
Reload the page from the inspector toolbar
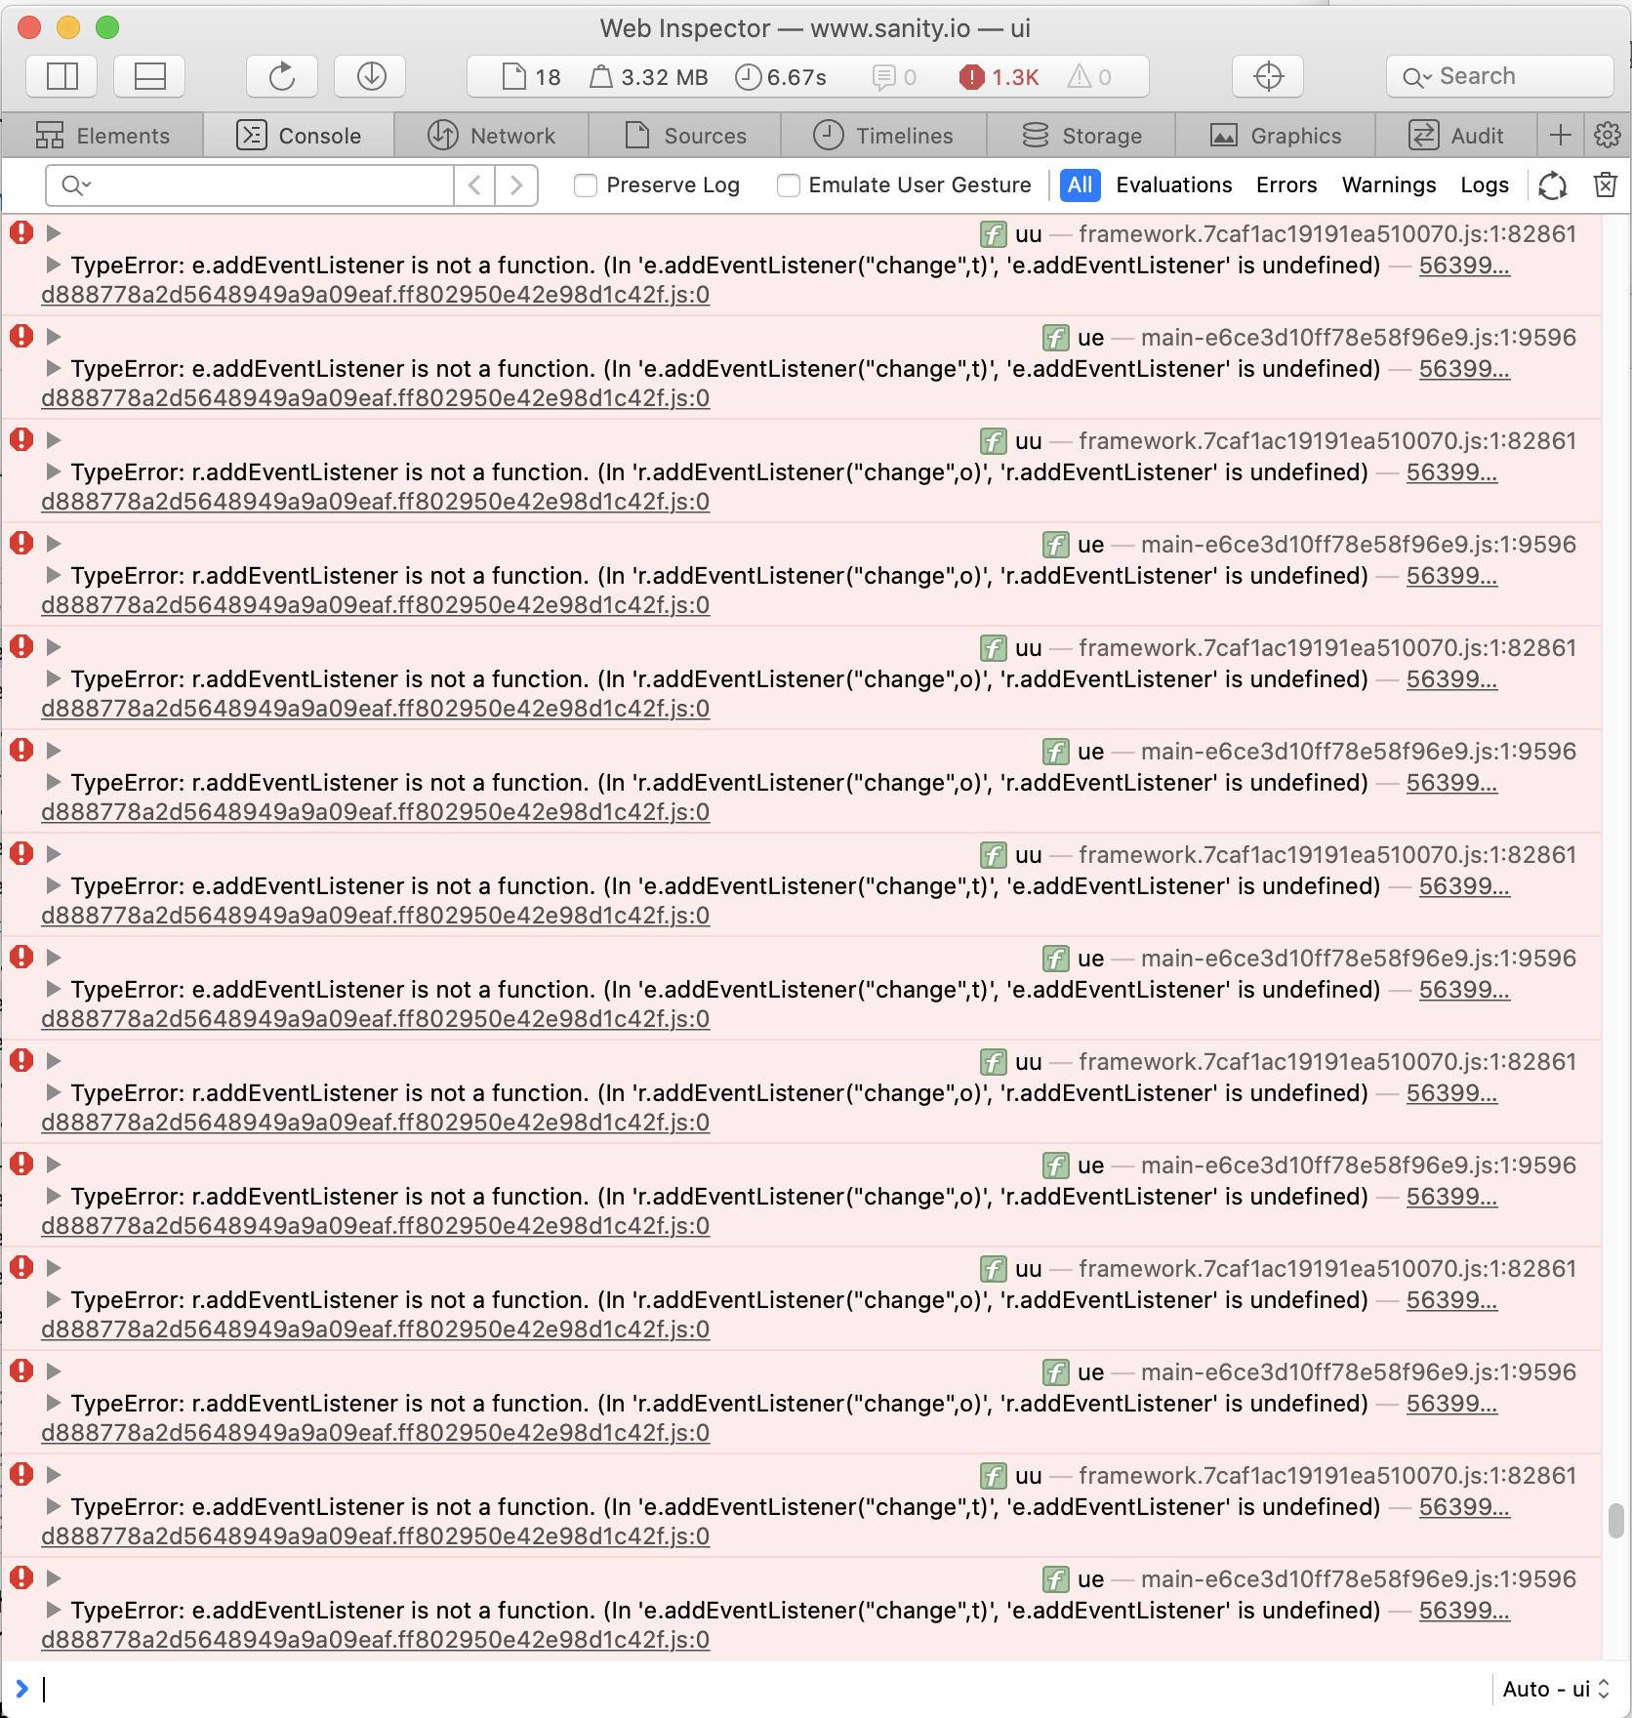281,76
